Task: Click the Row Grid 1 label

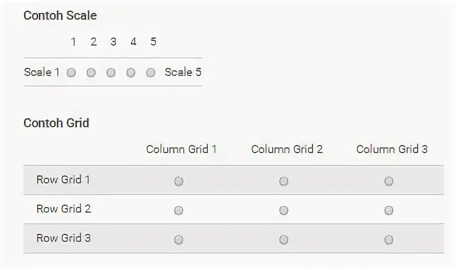Action: [x=63, y=179]
